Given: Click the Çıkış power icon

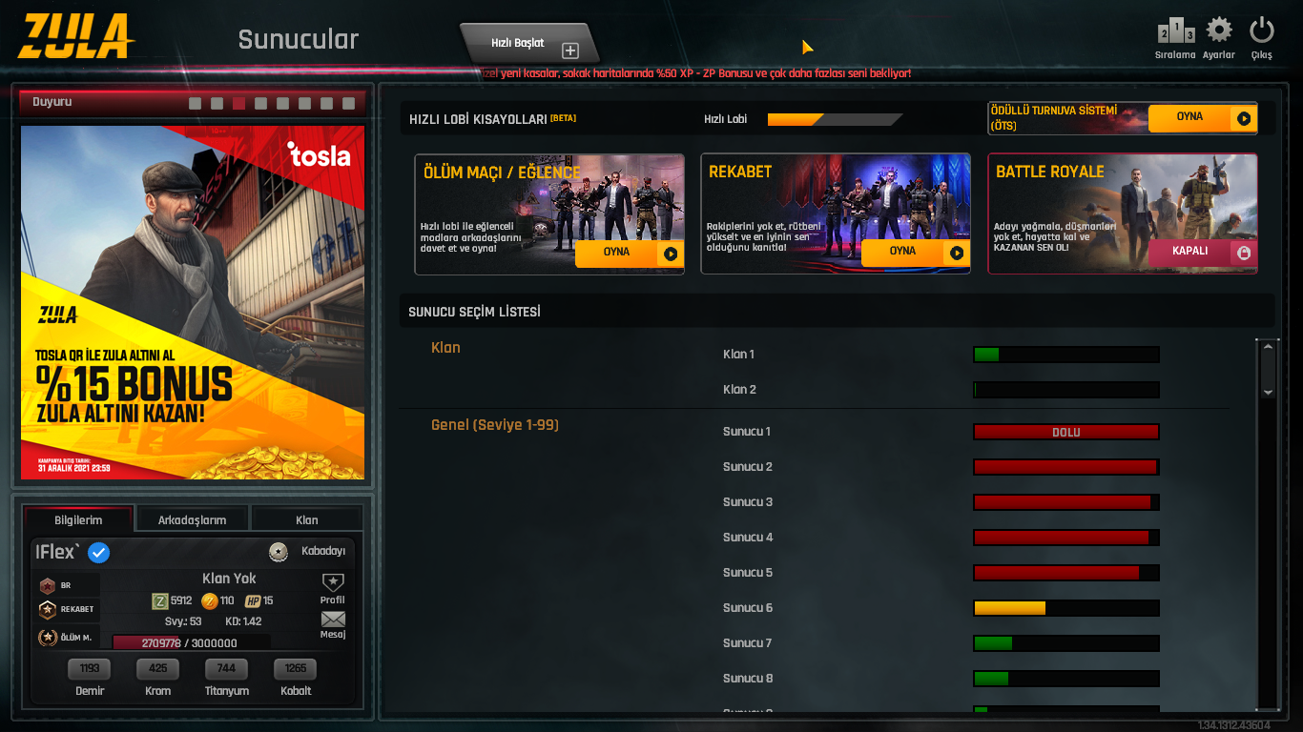Looking at the screenshot, I should [x=1262, y=30].
